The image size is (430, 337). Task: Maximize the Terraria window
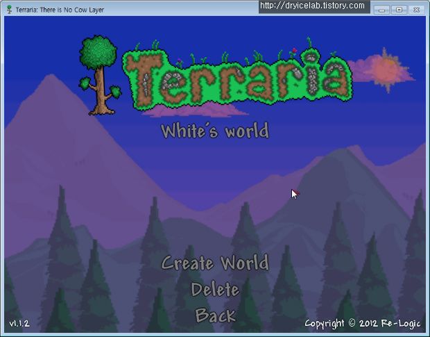pos(399,10)
